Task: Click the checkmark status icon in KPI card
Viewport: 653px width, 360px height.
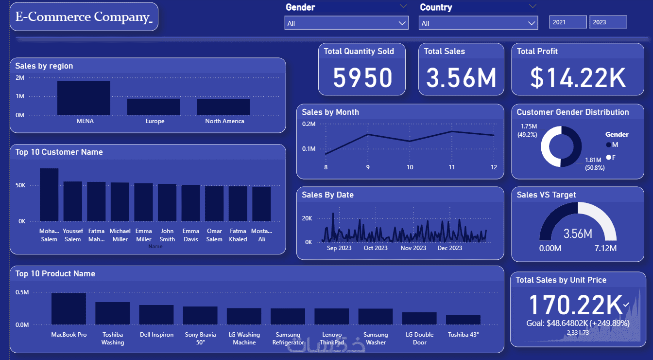Action: [626, 305]
